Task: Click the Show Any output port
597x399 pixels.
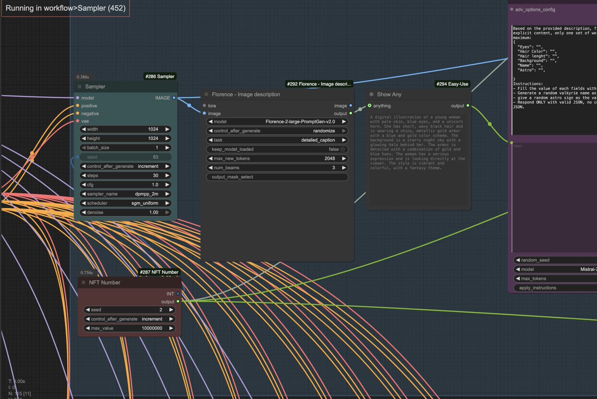Action: point(468,106)
